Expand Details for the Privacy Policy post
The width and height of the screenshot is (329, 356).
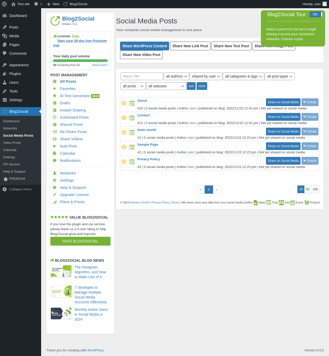[x=310, y=161]
